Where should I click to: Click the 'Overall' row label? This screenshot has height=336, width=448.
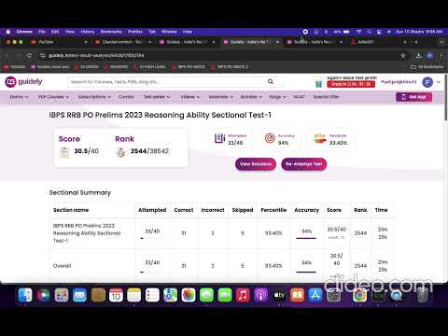coord(62,266)
